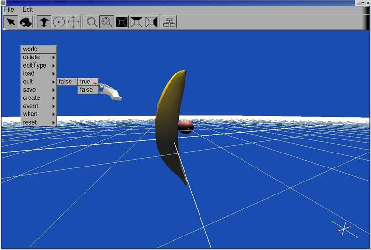
Task: Switch to the top box view icon
Action: (137, 22)
